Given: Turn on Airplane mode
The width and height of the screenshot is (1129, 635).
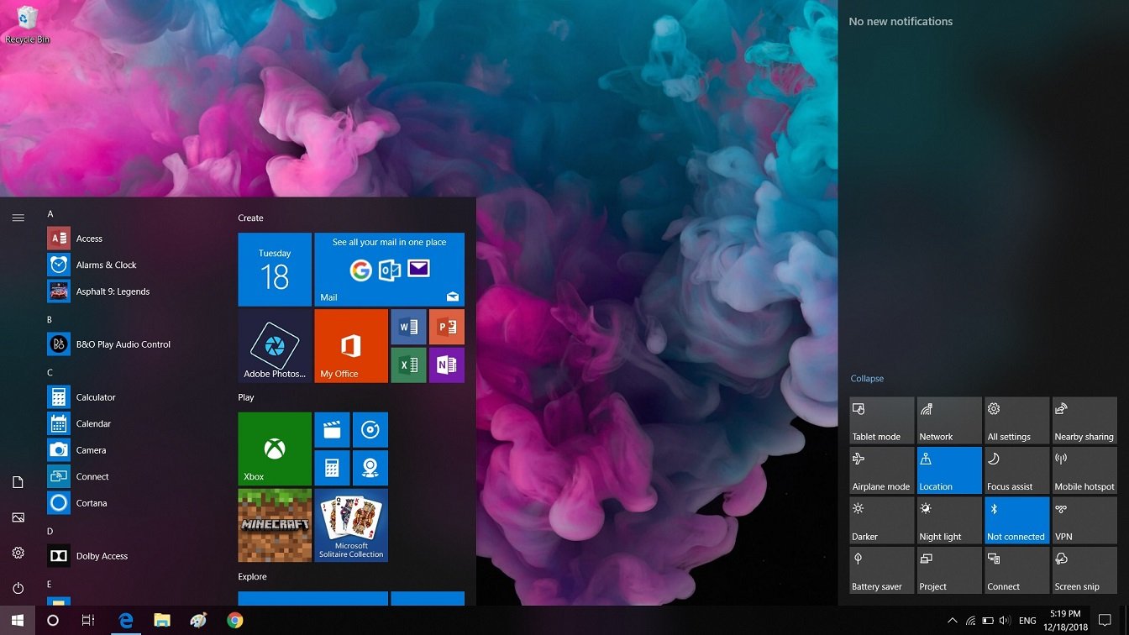Looking at the screenshot, I should click(x=881, y=470).
